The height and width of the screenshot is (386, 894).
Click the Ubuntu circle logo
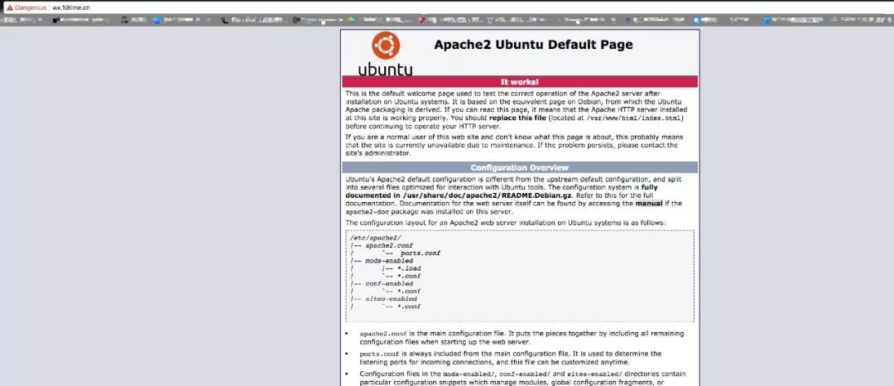click(x=386, y=46)
